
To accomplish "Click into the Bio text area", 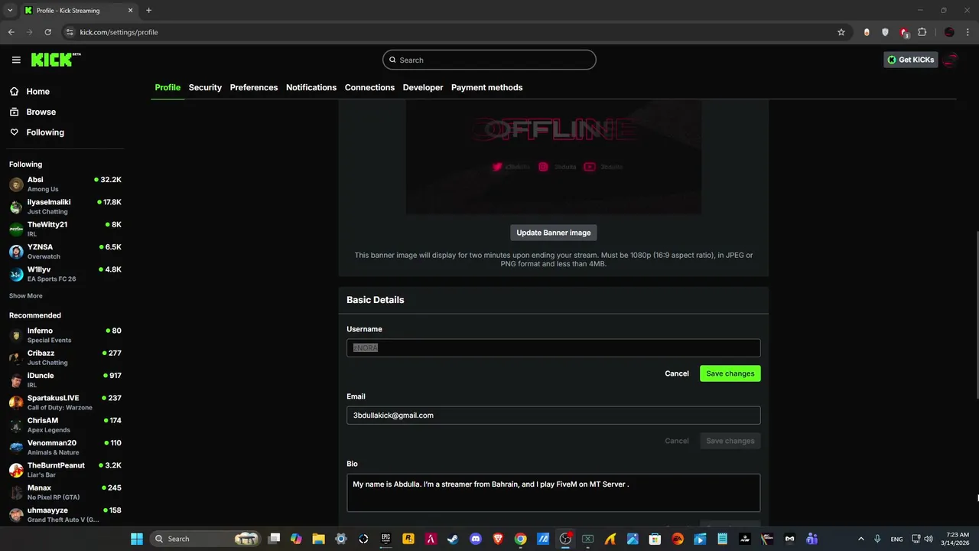I will pos(554,492).
